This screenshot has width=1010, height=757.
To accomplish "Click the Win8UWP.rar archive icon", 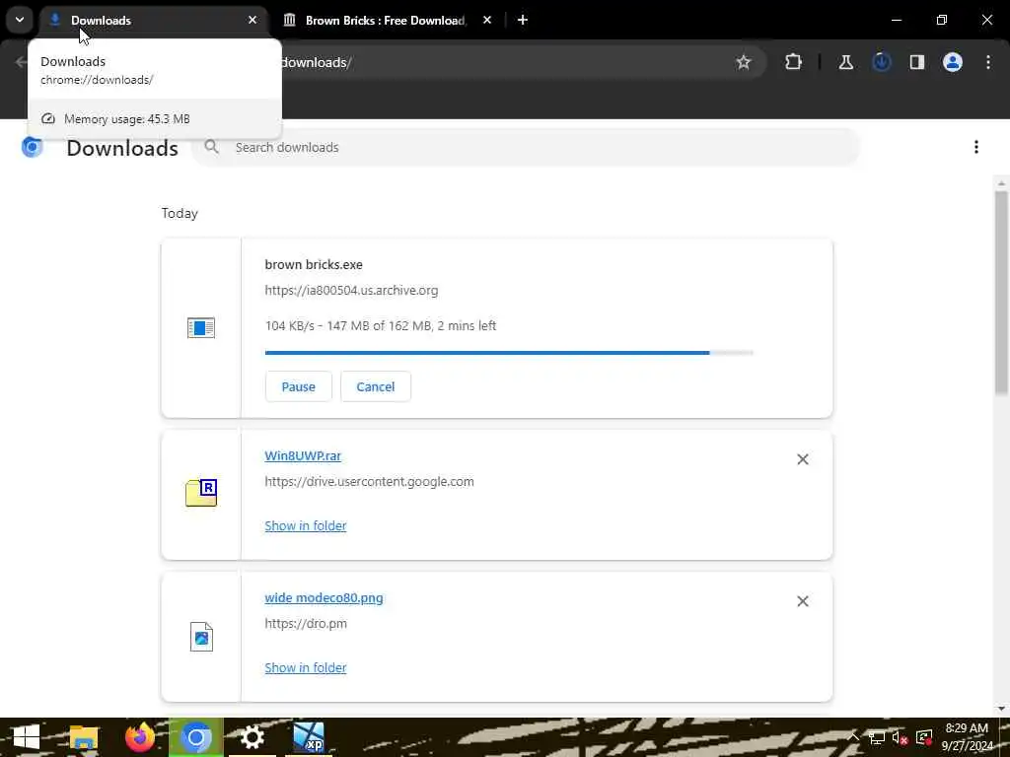I will [x=201, y=493].
